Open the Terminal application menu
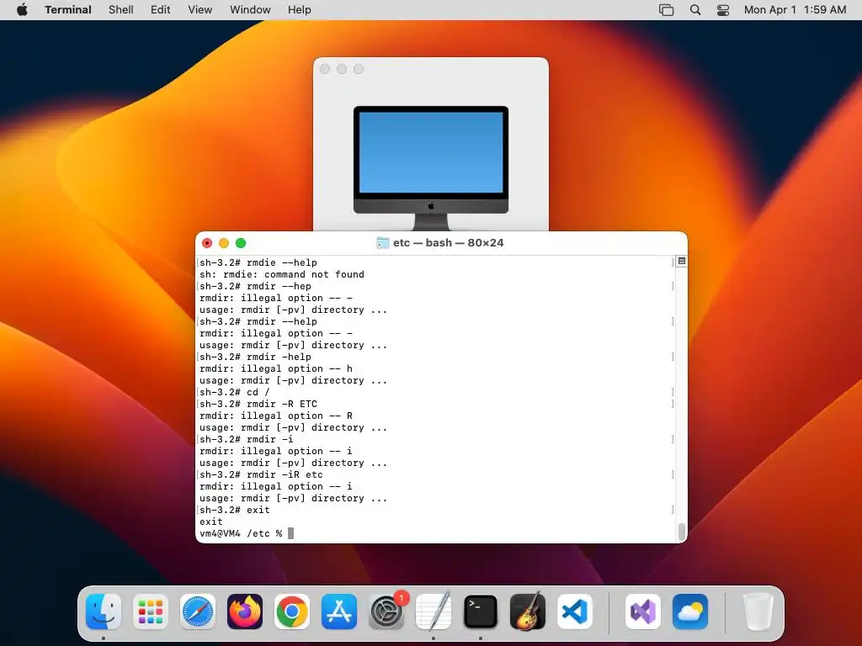 pyautogui.click(x=68, y=10)
